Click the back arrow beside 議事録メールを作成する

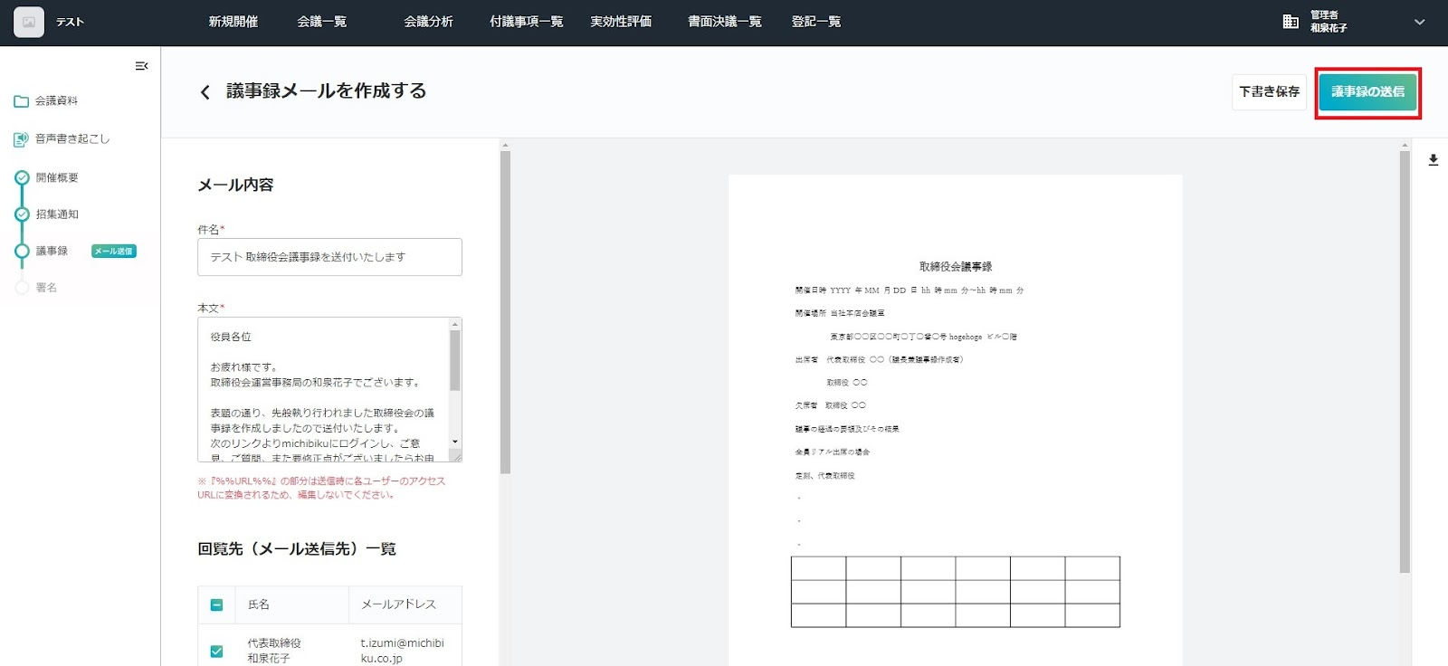(205, 92)
